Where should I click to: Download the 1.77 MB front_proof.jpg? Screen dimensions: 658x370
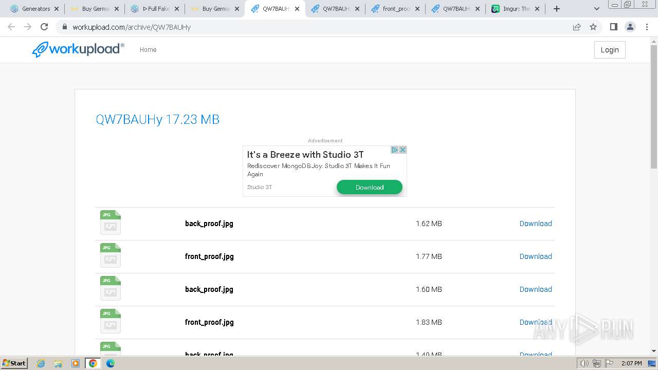click(x=536, y=256)
